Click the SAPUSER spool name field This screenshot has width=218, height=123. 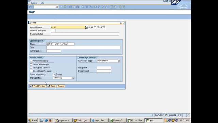point(67,44)
